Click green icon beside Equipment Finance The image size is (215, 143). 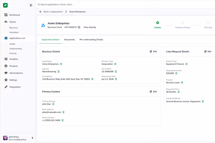click(x=186, y=64)
